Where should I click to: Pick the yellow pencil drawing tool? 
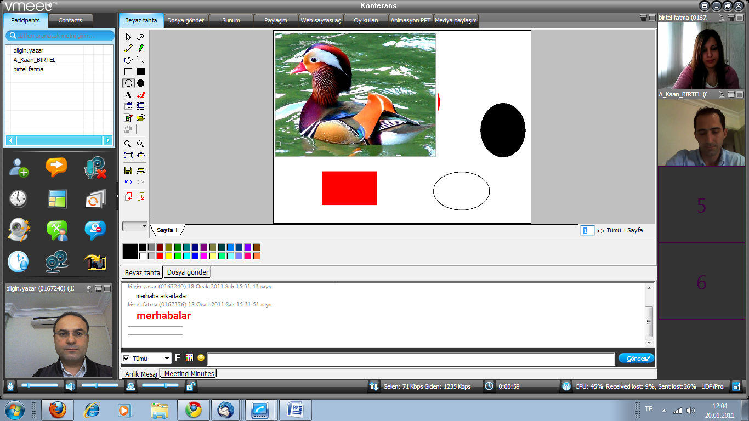tap(128, 48)
